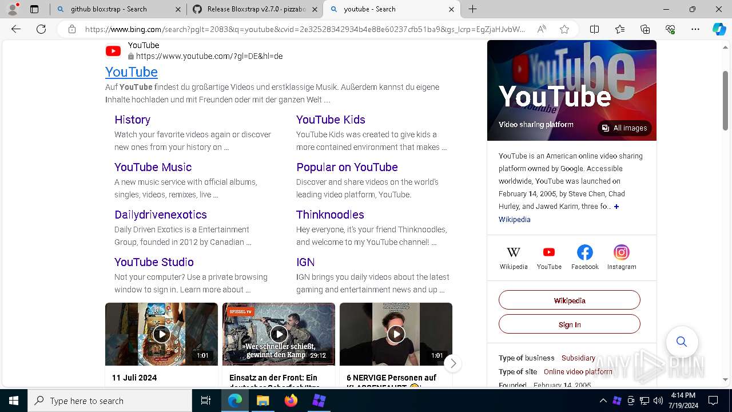The width and height of the screenshot is (732, 412).
Task: Open the YouTube icon link in sidebar
Action: (549, 258)
